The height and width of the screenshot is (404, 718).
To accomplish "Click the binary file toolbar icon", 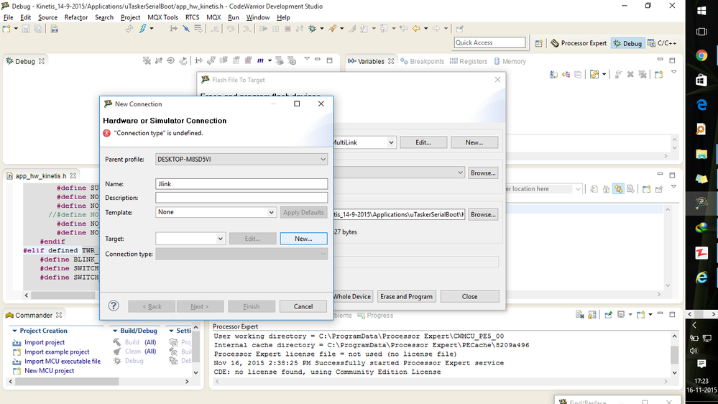I will (54, 29).
